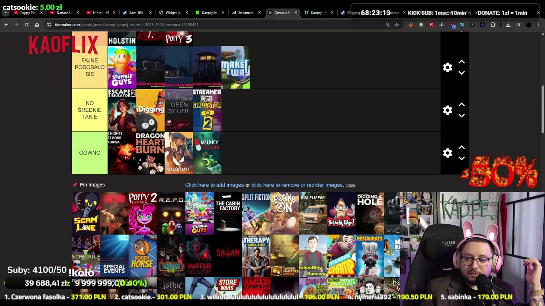545x306 pixels.
Task: Select Murky Divers thumbnail
Action: (207, 153)
